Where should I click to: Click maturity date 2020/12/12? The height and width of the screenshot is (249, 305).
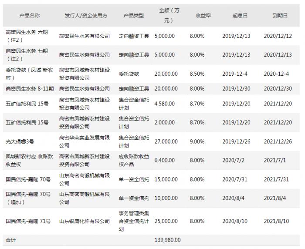(x=278, y=36)
